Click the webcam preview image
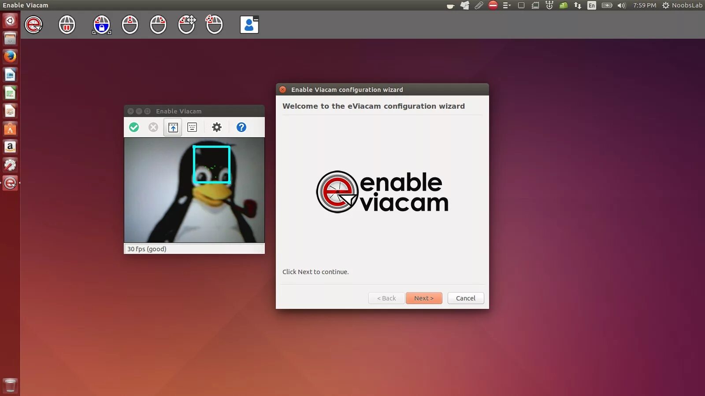This screenshot has width=705, height=396. point(194,190)
